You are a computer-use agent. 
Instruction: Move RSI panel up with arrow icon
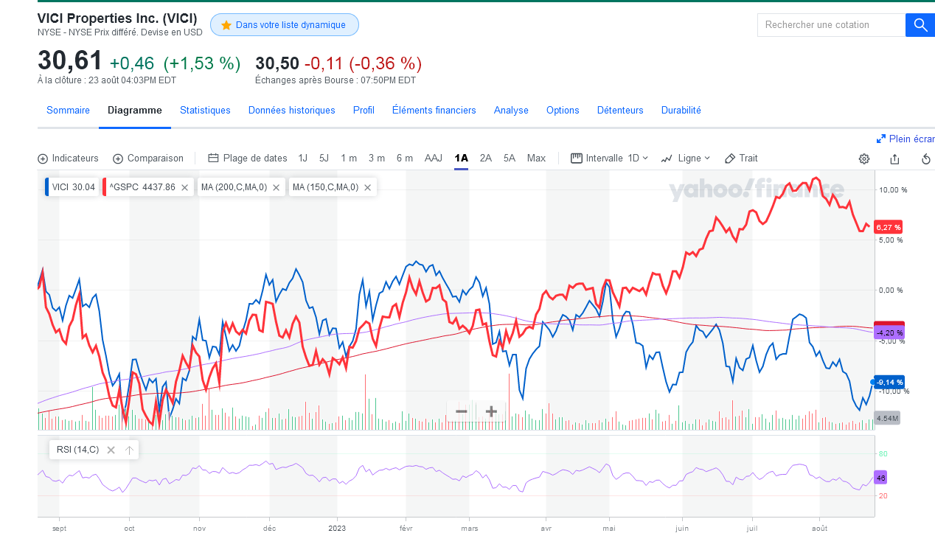point(129,450)
